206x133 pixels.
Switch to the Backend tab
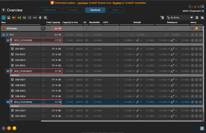tap(95, 10)
